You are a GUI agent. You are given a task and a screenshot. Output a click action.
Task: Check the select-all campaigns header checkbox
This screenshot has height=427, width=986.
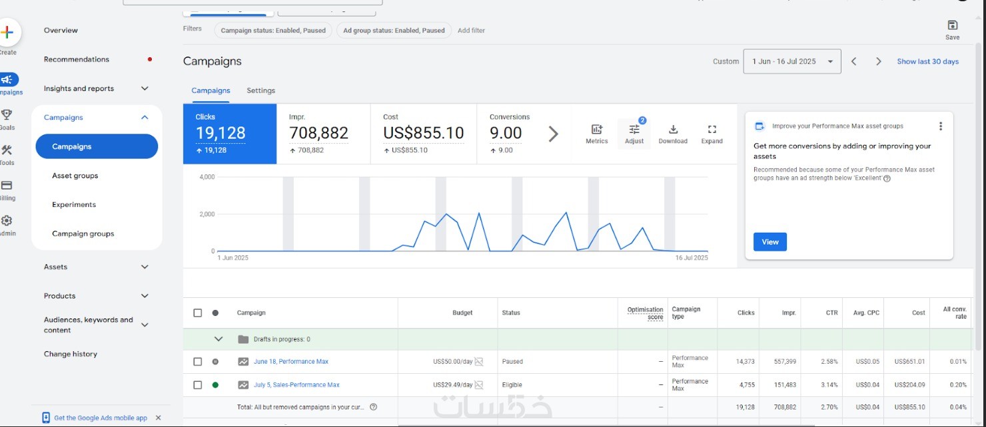click(197, 313)
